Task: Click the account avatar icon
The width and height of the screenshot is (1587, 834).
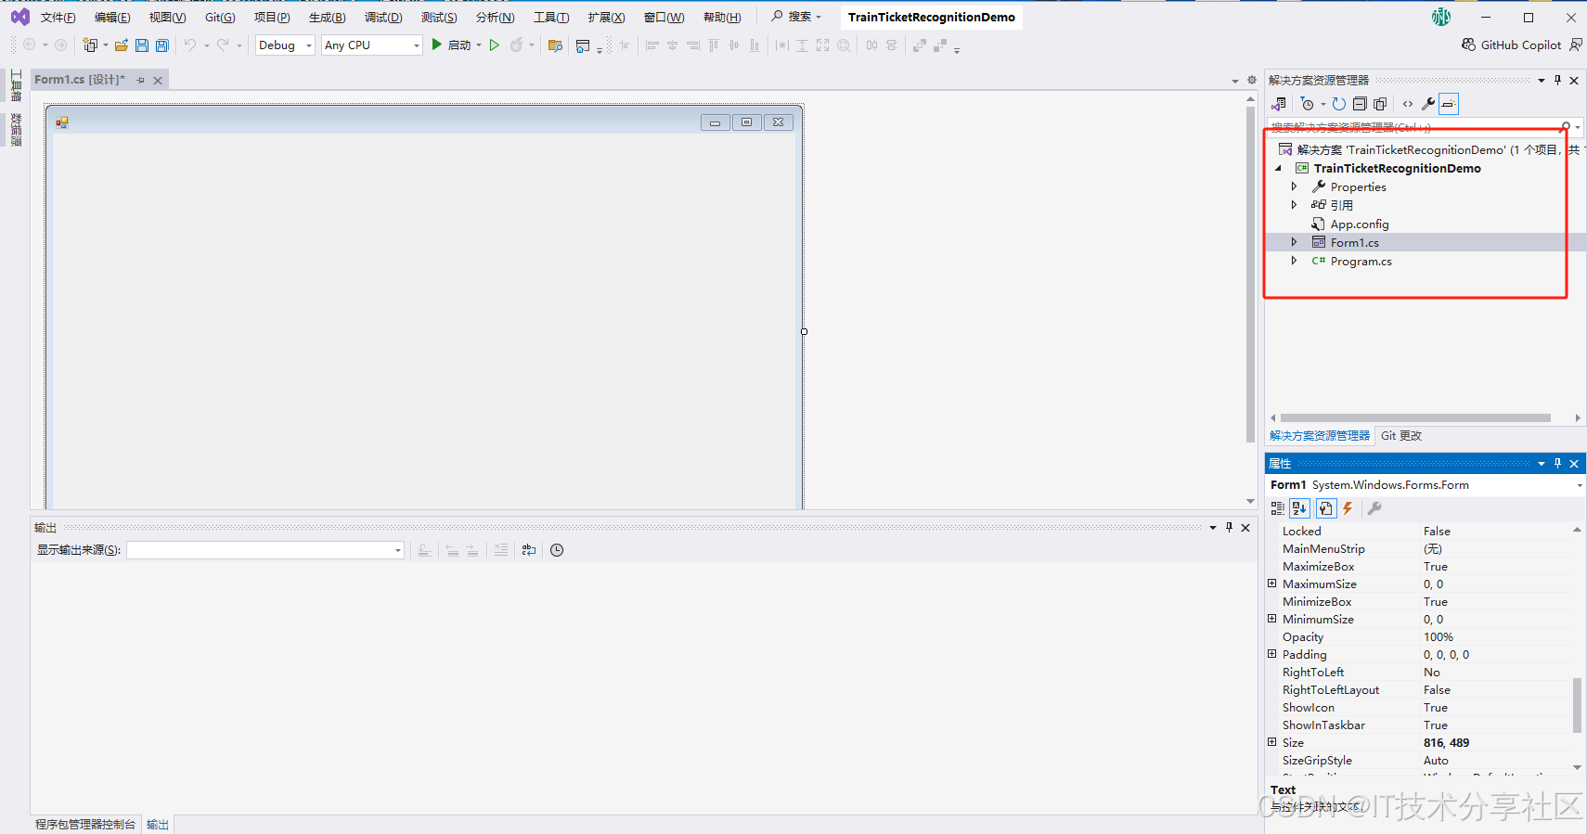Action: pos(1441,17)
